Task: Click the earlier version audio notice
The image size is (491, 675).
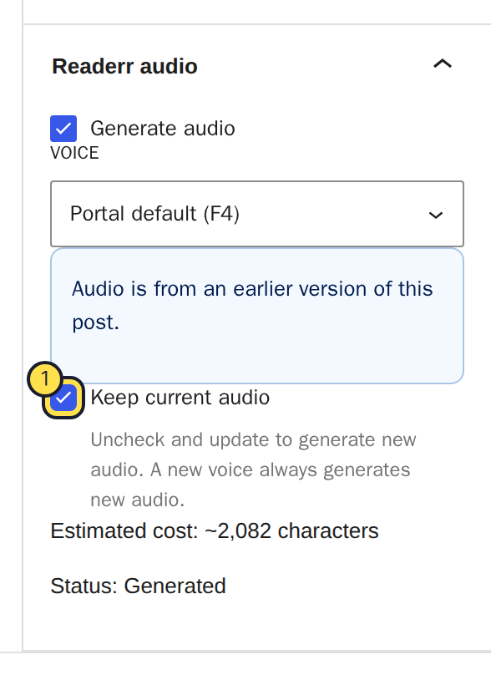Action: pyautogui.click(x=257, y=316)
